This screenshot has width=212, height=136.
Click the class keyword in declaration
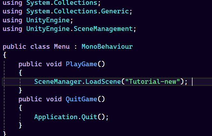40,47
